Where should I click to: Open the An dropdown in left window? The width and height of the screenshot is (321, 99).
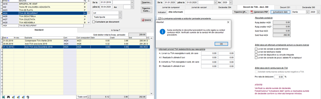[x=132, y=7]
